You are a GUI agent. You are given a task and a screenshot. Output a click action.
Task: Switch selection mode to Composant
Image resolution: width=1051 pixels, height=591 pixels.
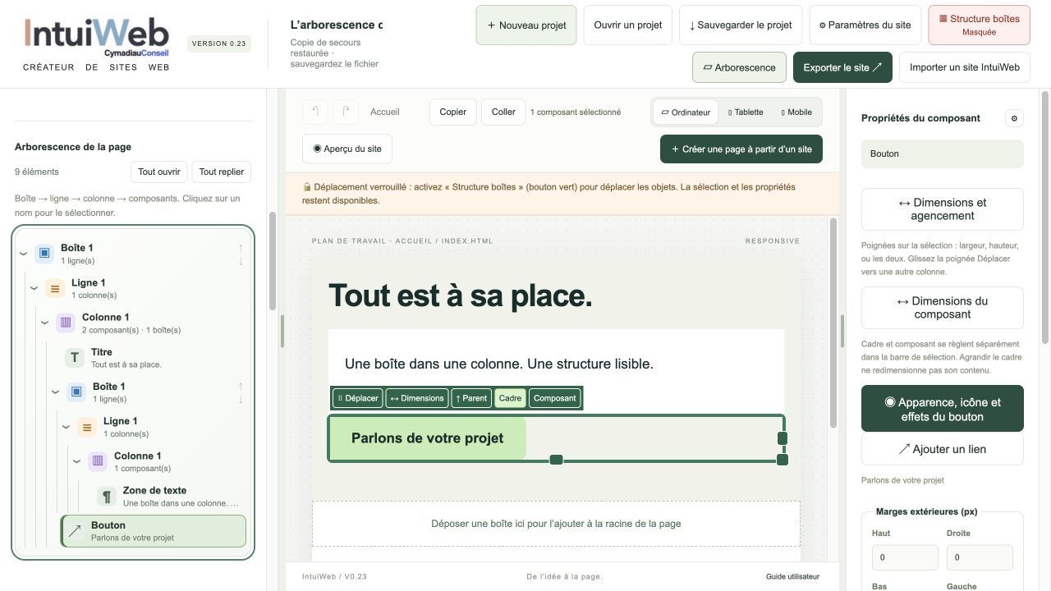555,398
